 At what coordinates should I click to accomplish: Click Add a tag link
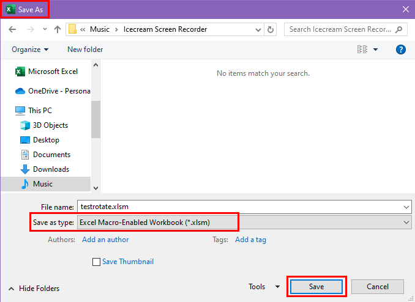(x=250, y=240)
